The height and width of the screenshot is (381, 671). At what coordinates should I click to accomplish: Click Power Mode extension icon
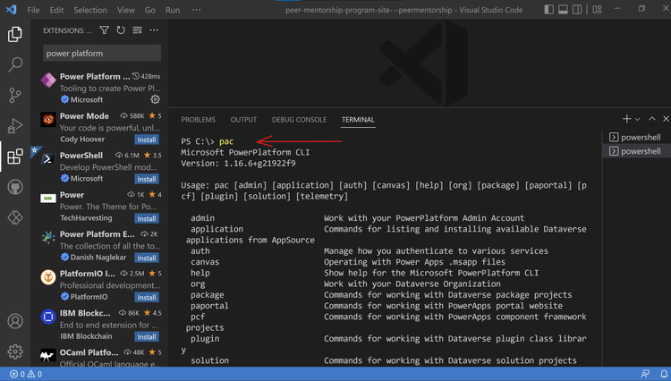click(48, 119)
